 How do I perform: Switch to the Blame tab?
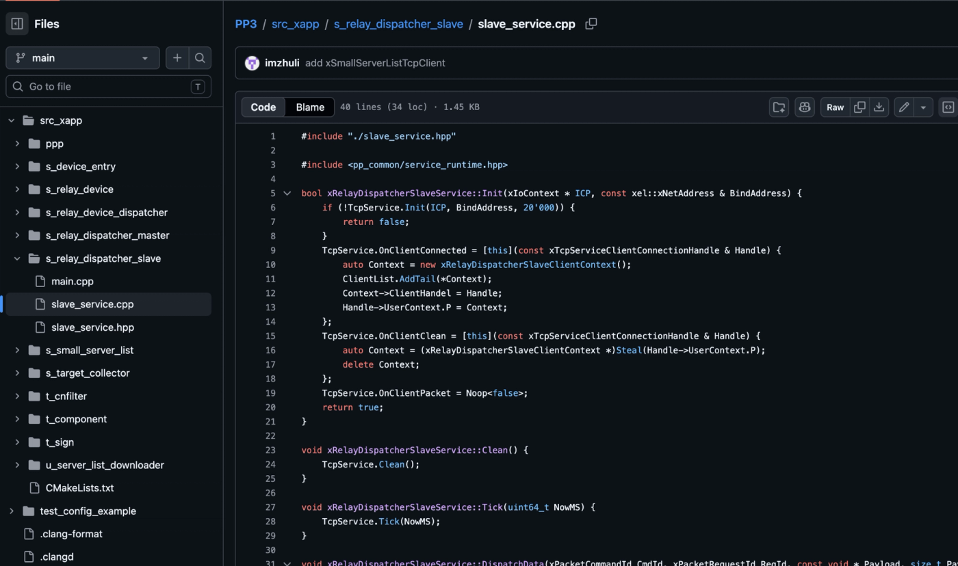(310, 107)
